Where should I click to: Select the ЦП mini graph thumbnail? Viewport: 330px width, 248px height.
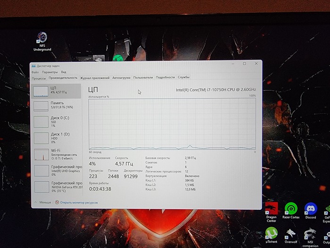tap(41, 91)
